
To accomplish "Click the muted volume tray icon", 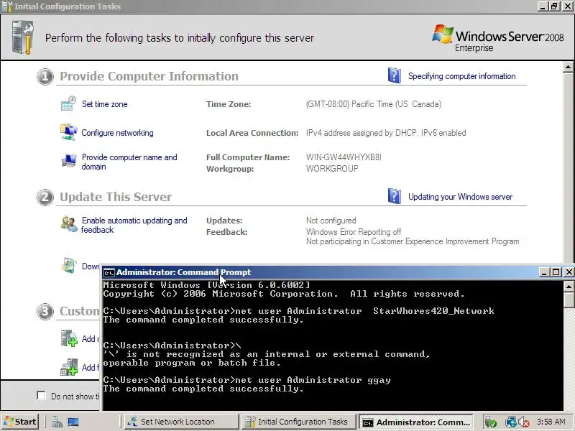I will [x=523, y=422].
